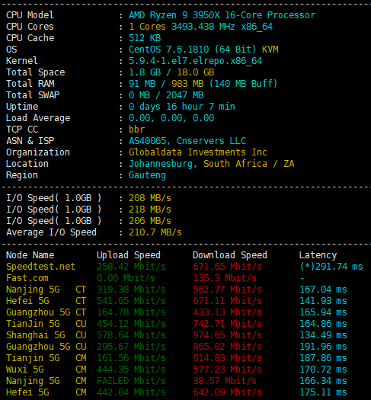Select the kernel version 5.9.4-1.el7.elrepo.x86_64
This screenshot has width=371, height=400.
click(x=195, y=61)
